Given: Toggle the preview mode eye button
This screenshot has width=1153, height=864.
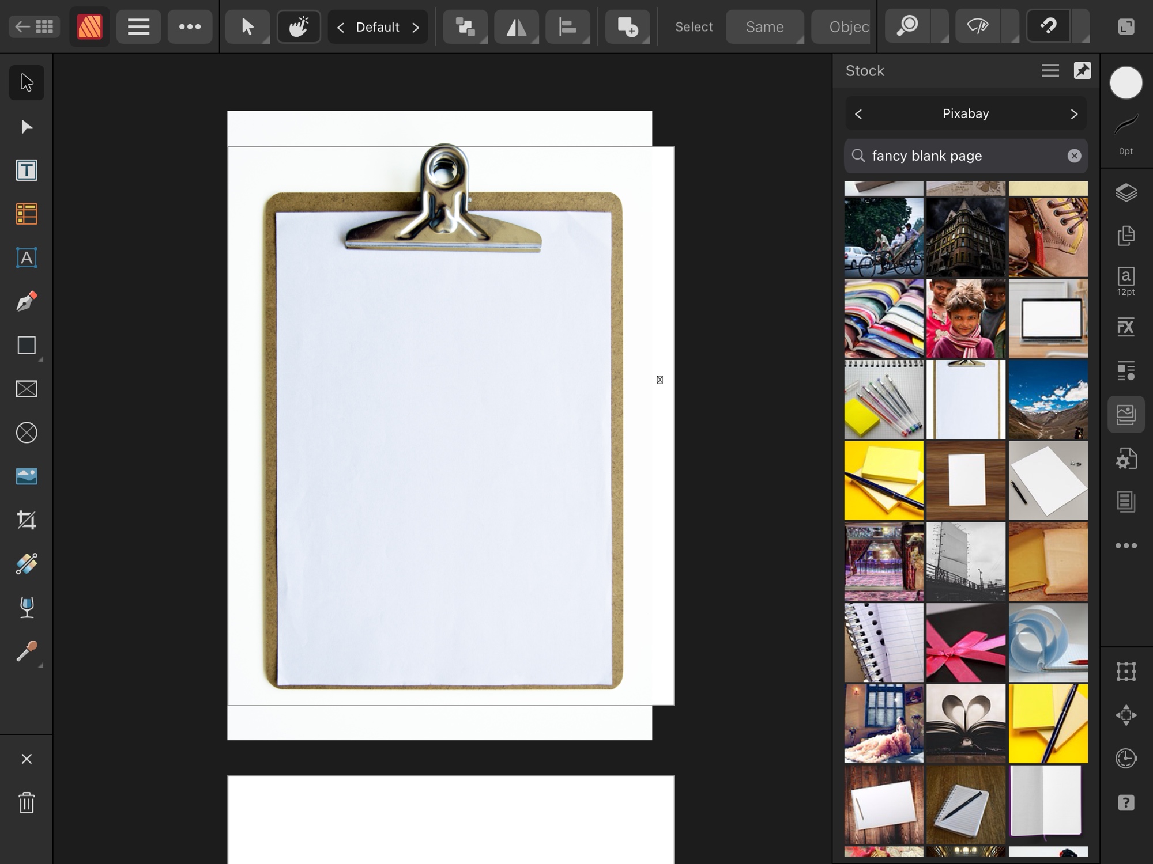Looking at the screenshot, I should [978, 26].
